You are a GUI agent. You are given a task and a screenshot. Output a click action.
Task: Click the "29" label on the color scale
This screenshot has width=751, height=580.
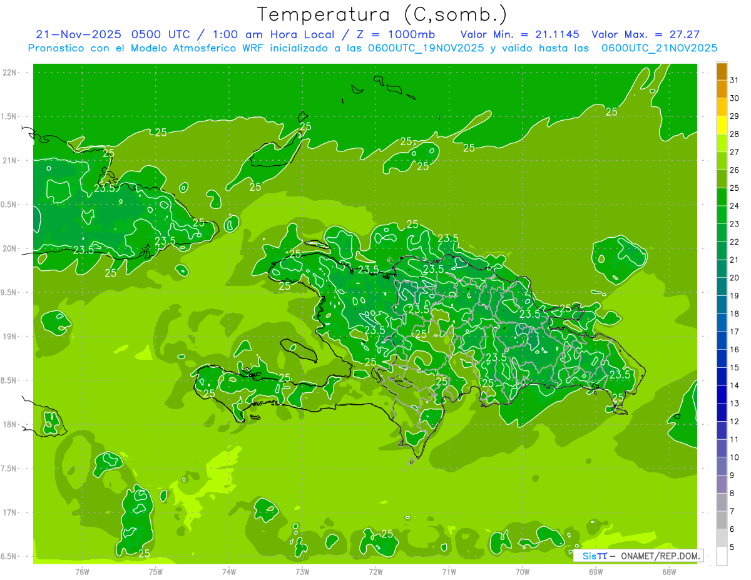[735, 116]
